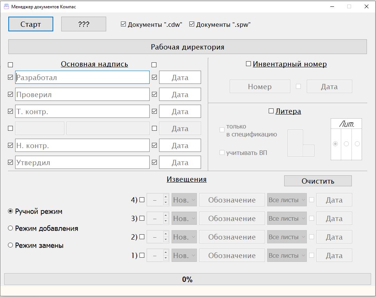Enable notification row 4) checkbox
The image size is (376, 297).
(142, 200)
